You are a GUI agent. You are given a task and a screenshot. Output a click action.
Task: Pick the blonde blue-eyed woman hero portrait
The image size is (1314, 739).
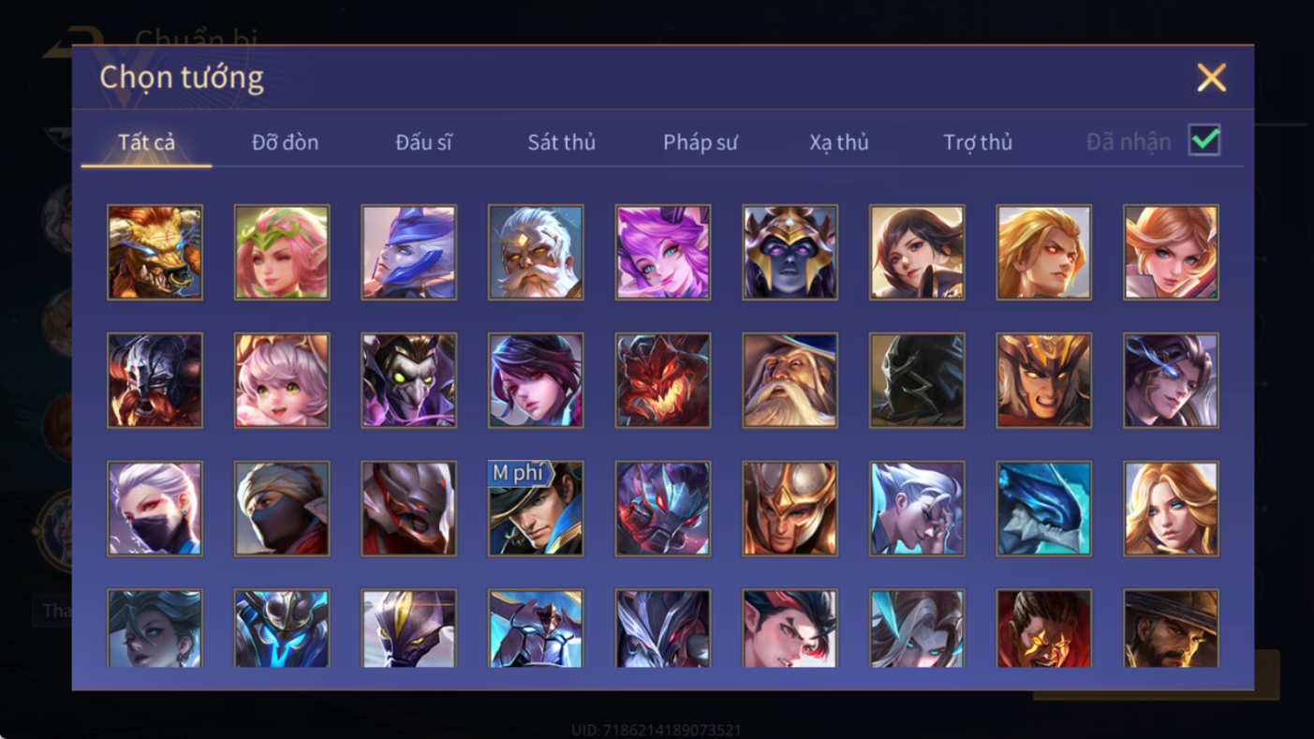pos(1171,509)
